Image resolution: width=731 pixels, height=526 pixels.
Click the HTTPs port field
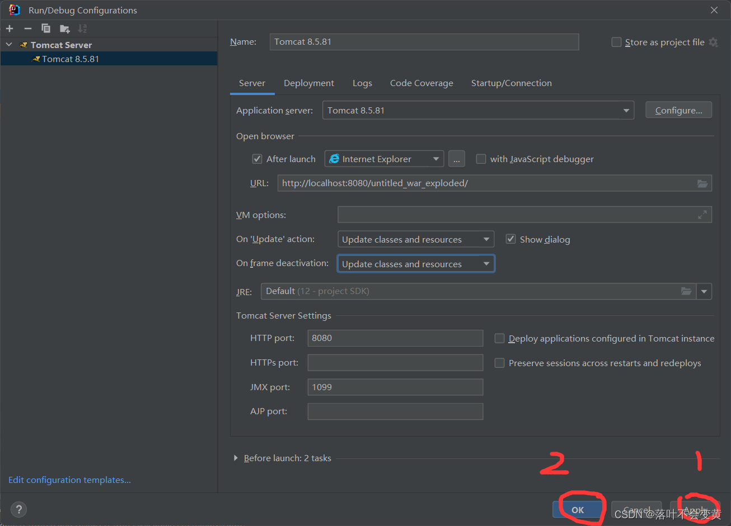pos(395,363)
